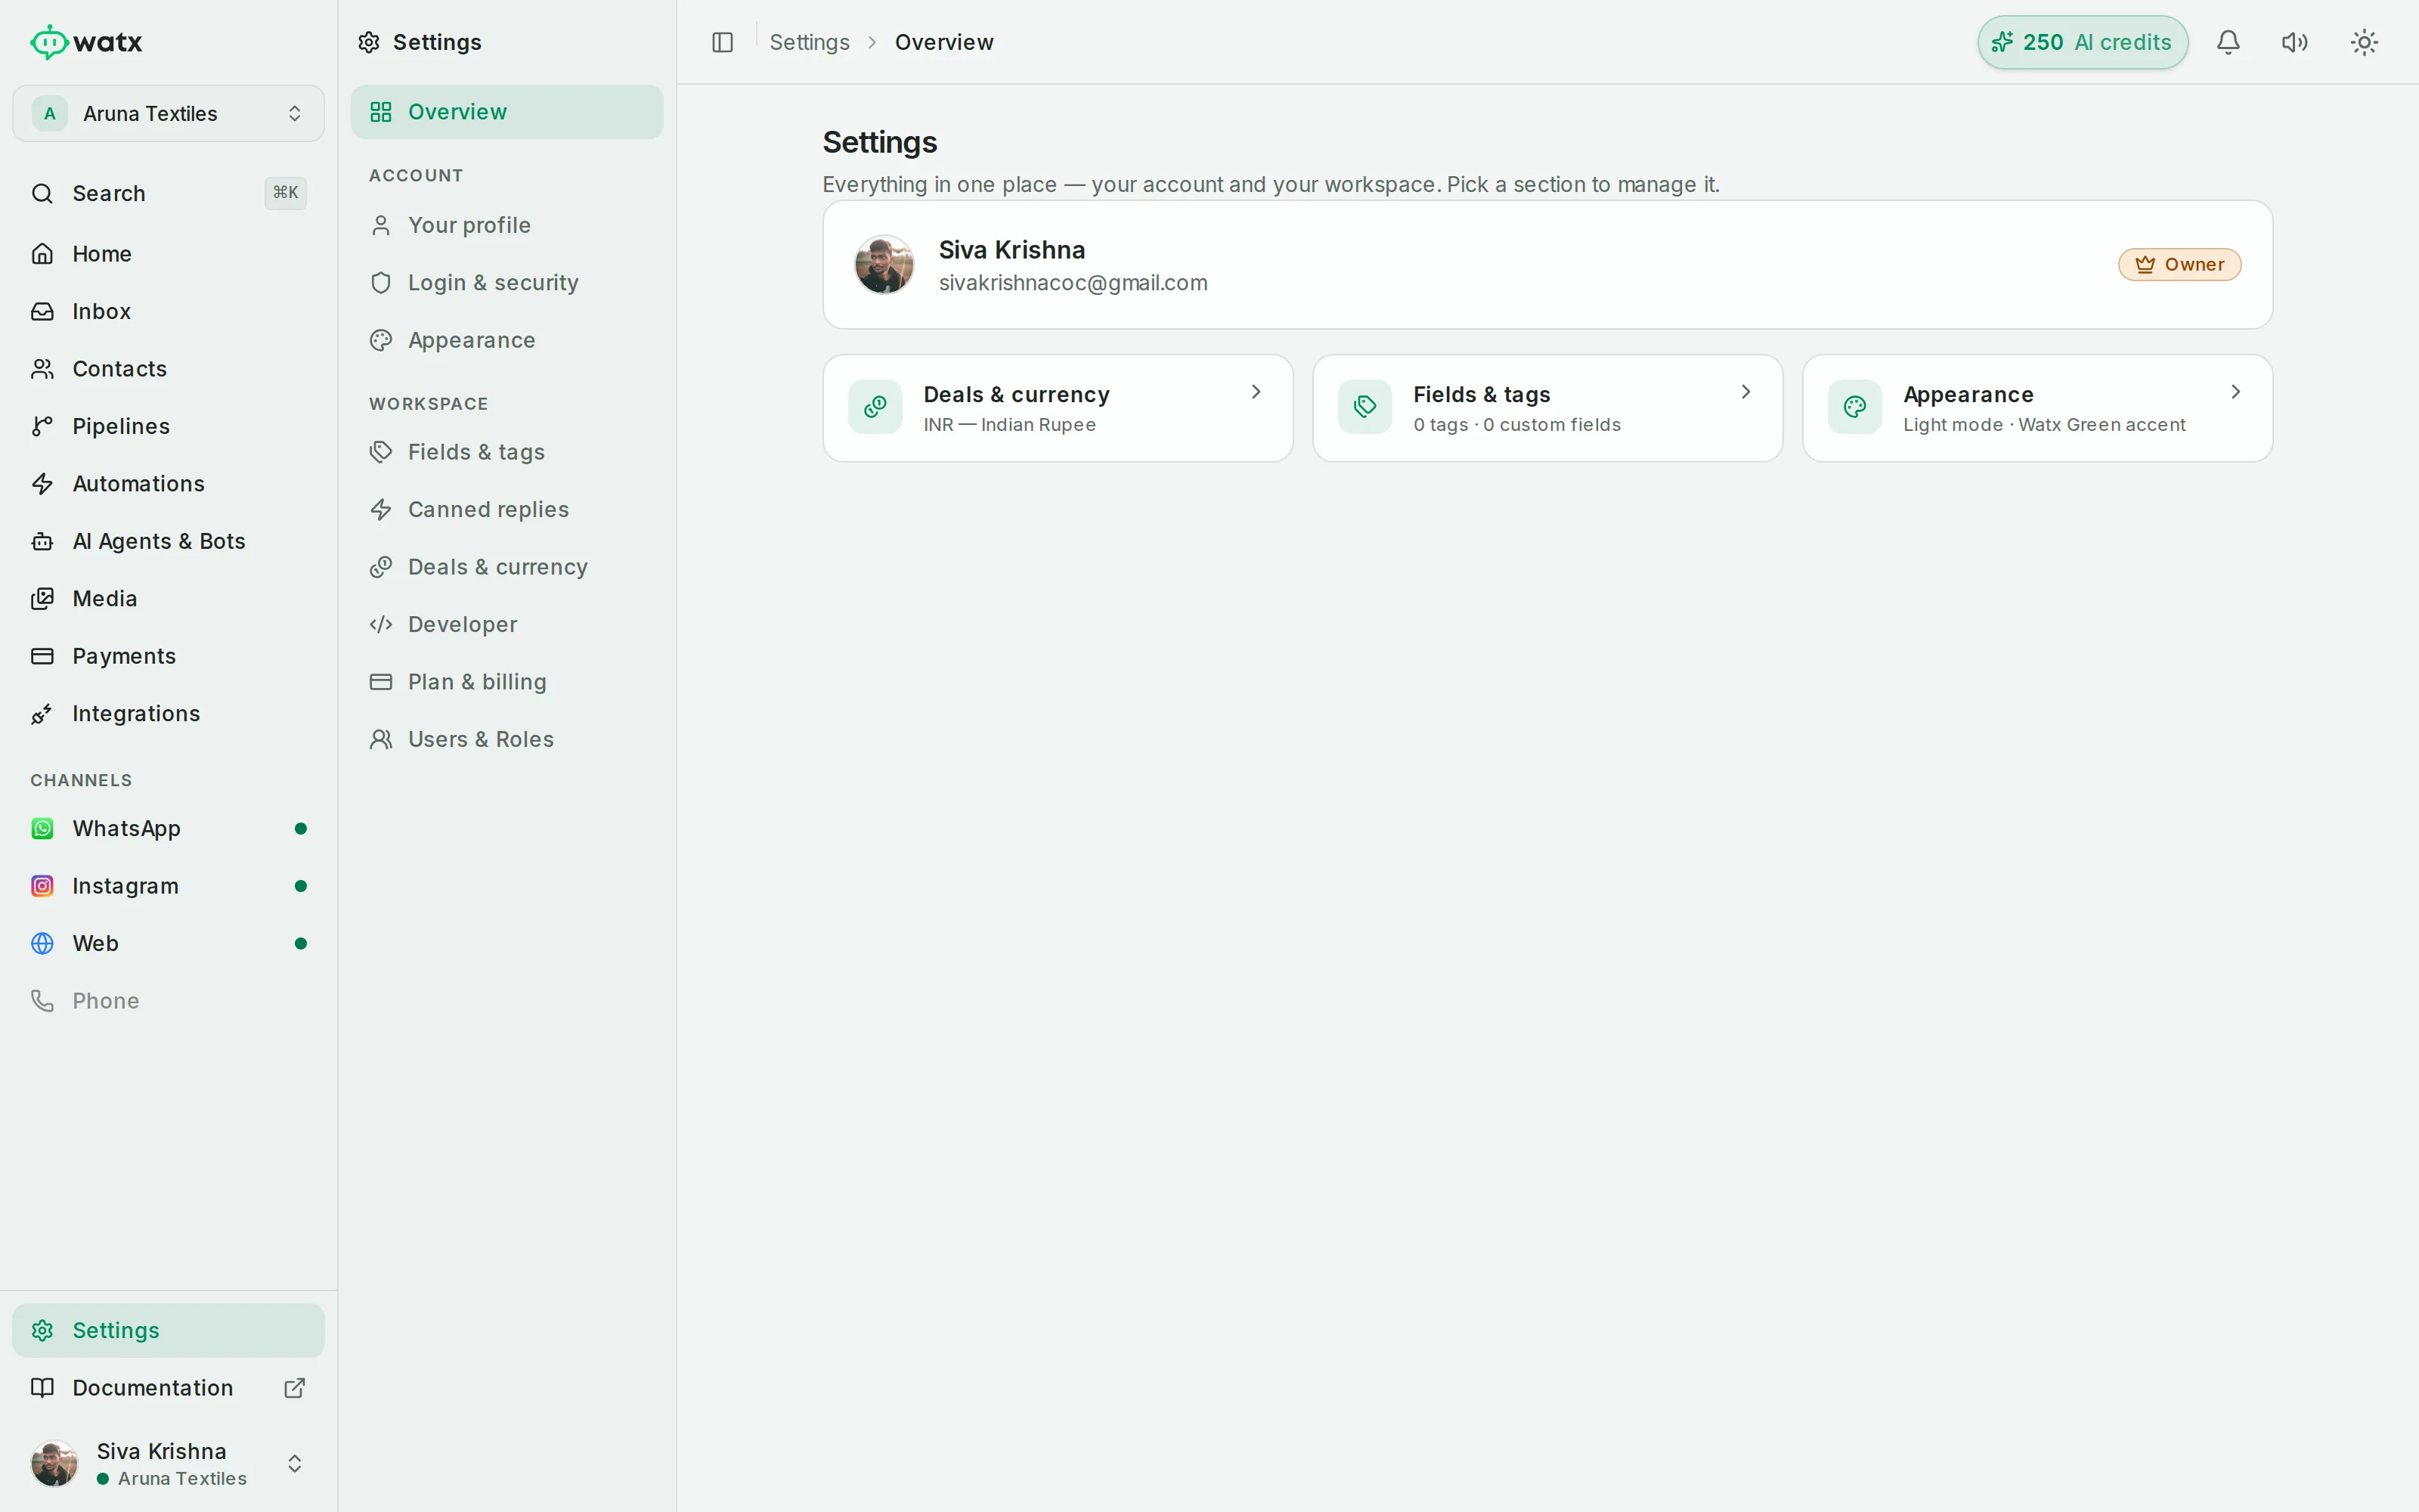2419x1512 pixels.
Task: Open Login & security settings
Action: [x=506, y=283]
